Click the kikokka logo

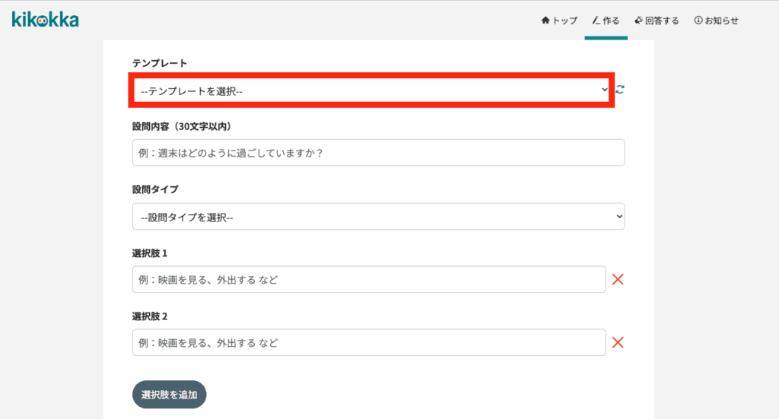(45, 20)
